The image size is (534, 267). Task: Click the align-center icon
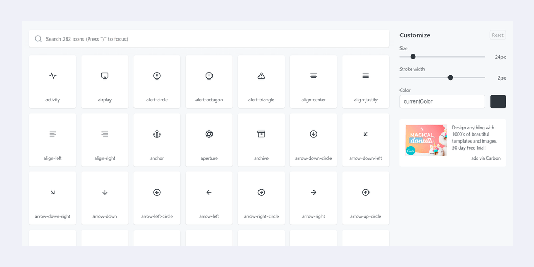(313, 81)
